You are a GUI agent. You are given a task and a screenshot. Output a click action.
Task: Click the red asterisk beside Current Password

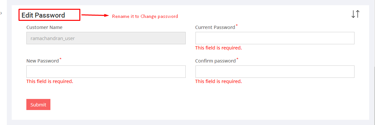237,25
